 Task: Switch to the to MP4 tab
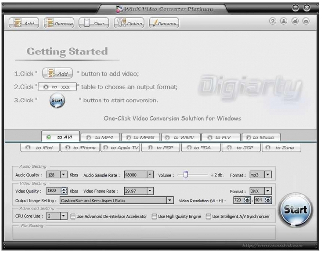click(100, 138)
